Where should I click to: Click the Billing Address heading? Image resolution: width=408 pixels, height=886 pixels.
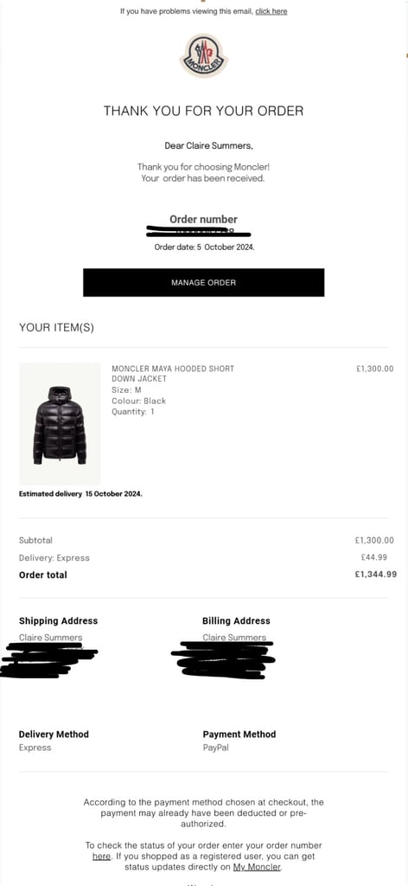[x=237, y=620]
